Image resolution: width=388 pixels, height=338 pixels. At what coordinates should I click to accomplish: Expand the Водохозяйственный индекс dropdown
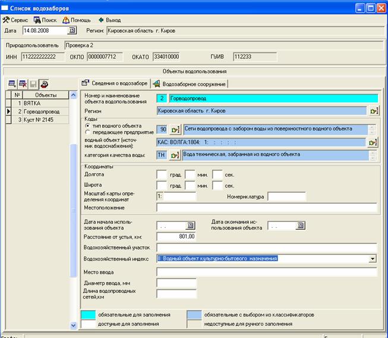(x=373, y=259)
